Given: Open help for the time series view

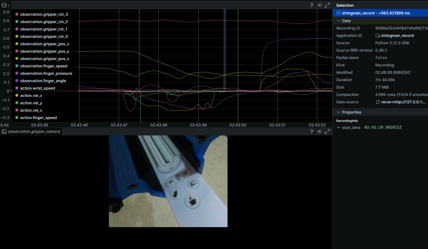Looking at the screenshot, I should click(x=312, y=5).
